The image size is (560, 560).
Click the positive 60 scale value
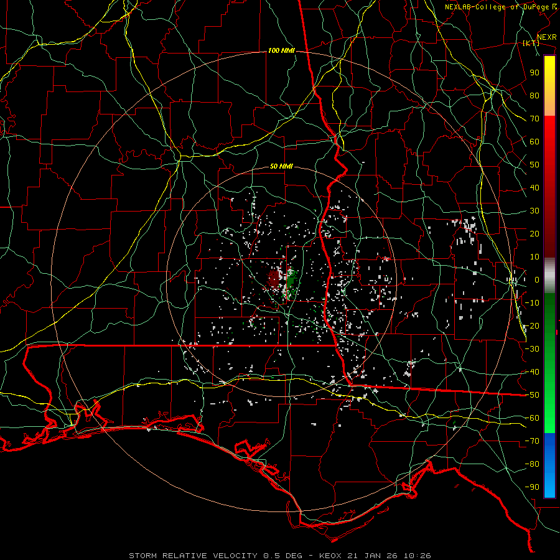[x=534, y=142]
